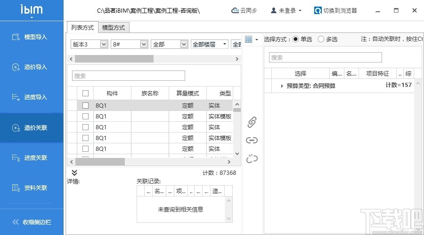Viewport: 424px width, 235px height.
Task: Click the filter bar horizontal scrollbar thumb
Action: tap(114, 59)
